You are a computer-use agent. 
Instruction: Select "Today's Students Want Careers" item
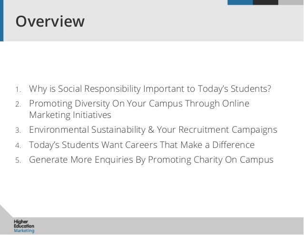142,145
